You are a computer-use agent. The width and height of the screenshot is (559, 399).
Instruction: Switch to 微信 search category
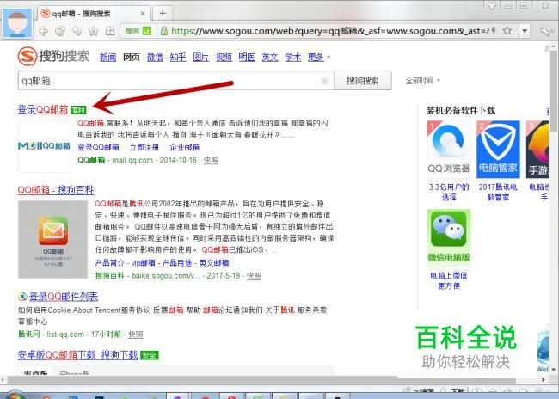pos(155,57)
